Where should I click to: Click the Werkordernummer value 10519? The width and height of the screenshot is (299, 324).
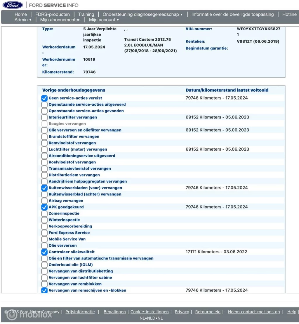pos(89,60)
